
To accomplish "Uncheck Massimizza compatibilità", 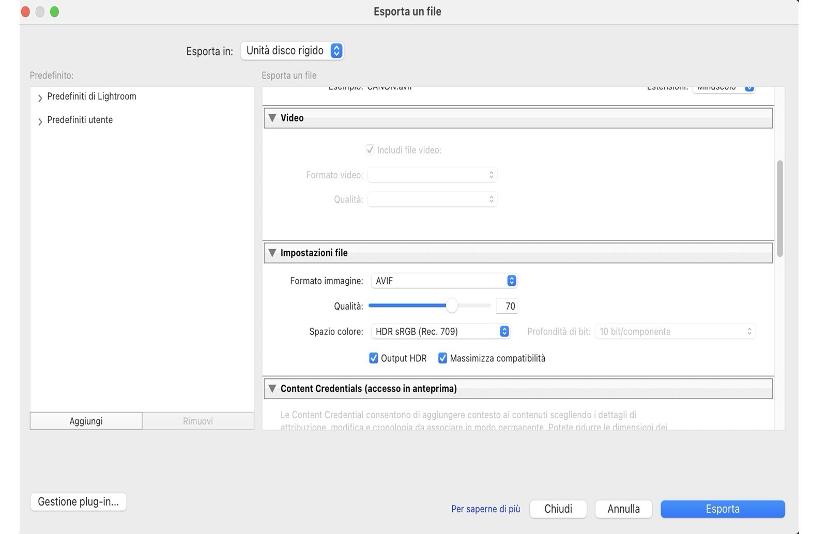I will [442, 358].
